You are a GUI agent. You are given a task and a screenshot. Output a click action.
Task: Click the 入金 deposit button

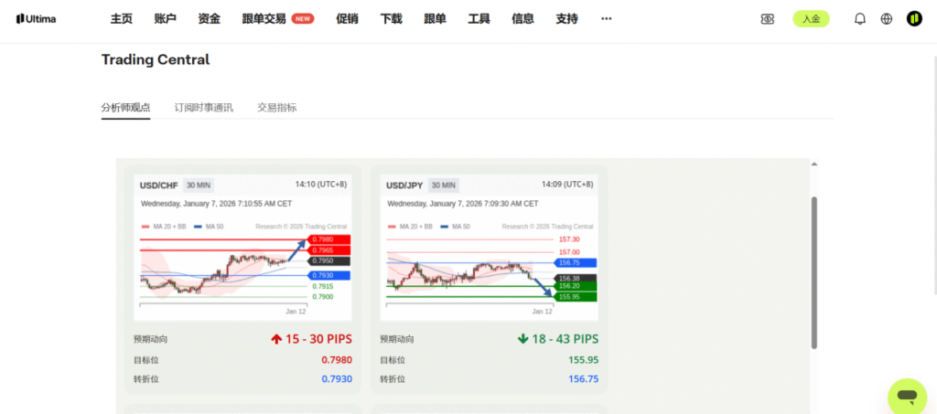click(811, 19)
